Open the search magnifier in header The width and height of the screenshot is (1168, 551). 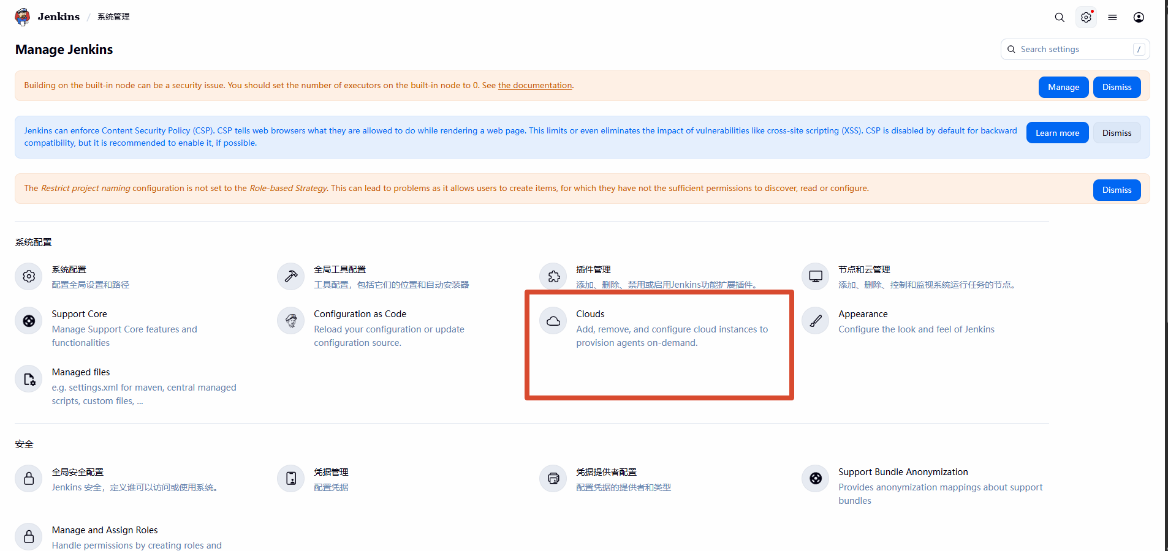(1060, 17)
